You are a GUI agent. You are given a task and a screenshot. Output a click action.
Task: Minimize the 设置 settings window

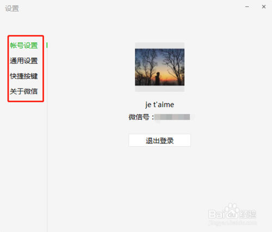click(247, 7)
